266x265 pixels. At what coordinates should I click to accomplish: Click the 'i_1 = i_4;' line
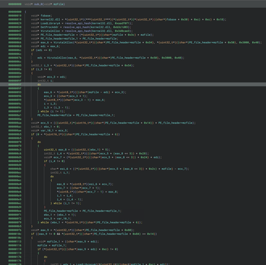[65, 196]
